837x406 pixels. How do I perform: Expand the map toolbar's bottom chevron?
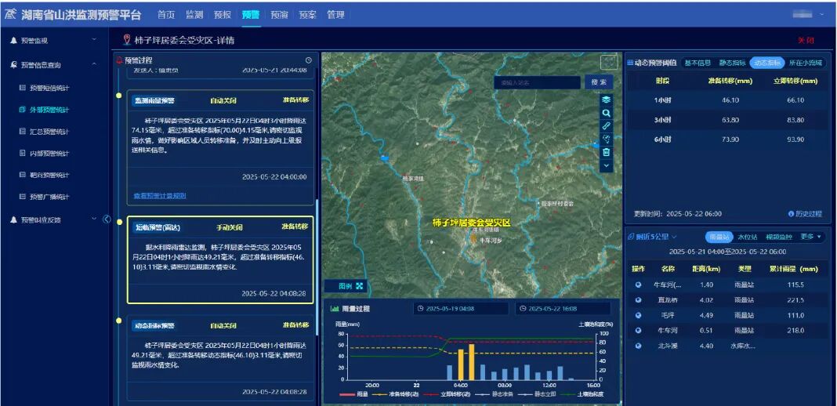pos(606,166)
